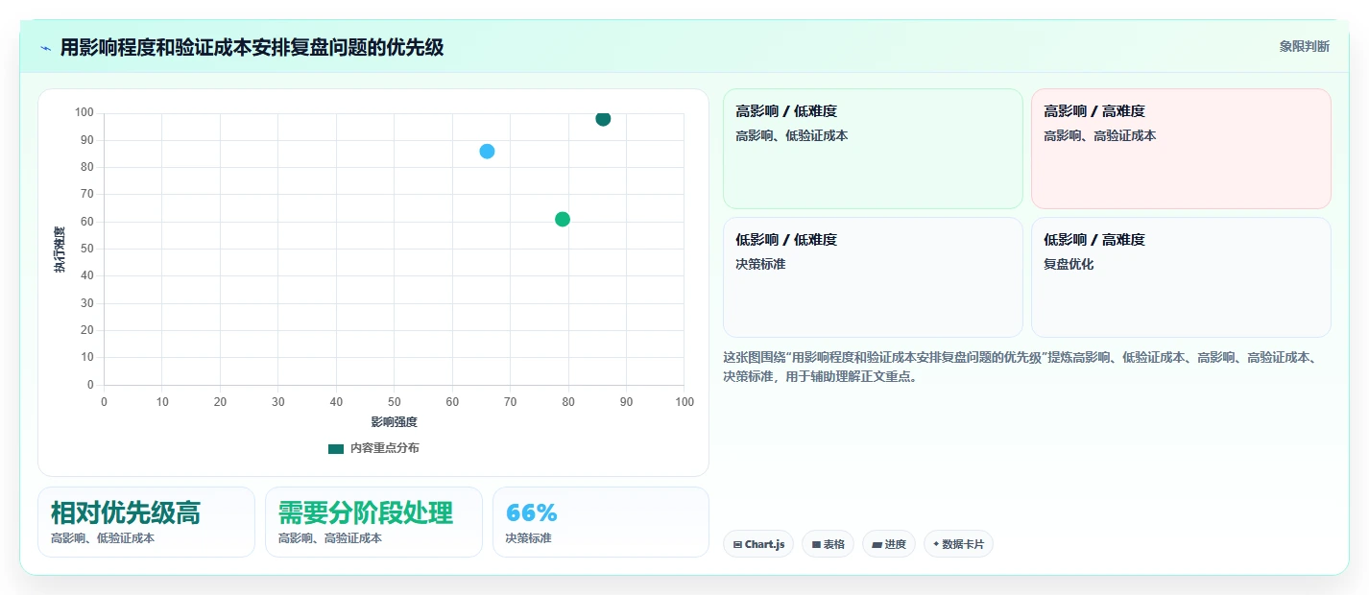Click the blue data point on the scatter chart

[x=487, y=152]
